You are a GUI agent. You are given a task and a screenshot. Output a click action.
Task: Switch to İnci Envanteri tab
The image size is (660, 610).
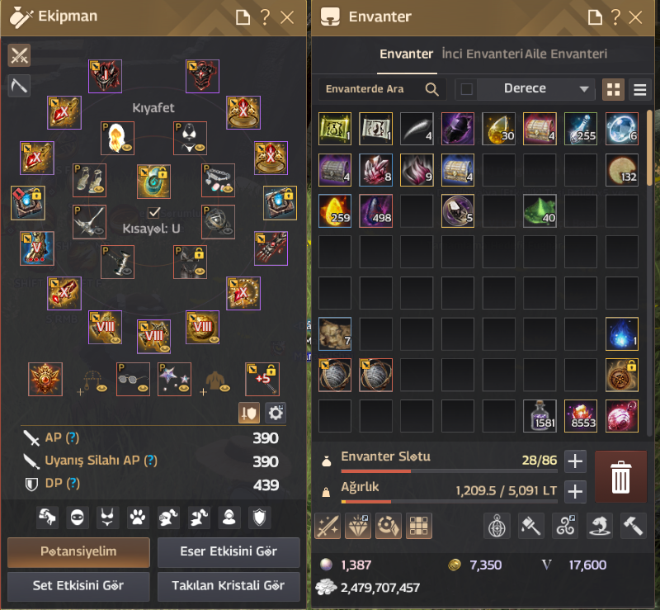tap(482, 54)
